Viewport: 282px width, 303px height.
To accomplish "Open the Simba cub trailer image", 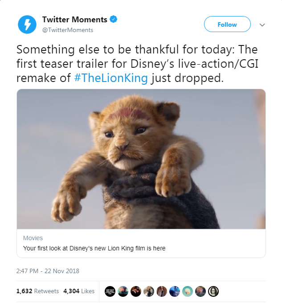I will 141,159.
